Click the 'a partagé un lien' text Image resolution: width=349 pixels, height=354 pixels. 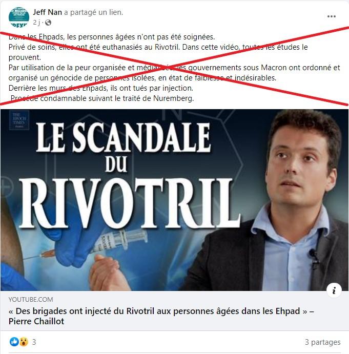[93, 12]
